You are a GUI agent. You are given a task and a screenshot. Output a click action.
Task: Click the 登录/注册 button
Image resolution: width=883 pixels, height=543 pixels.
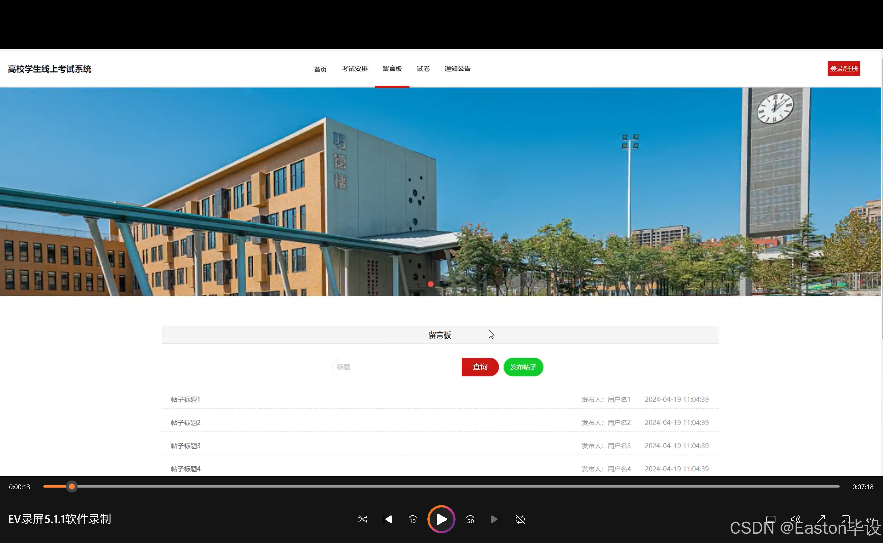pyautogui.click(x=843, y=69)
